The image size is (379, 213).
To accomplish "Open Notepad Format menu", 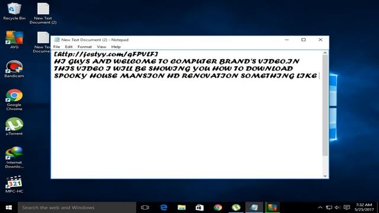I will [x=85, y=47].
